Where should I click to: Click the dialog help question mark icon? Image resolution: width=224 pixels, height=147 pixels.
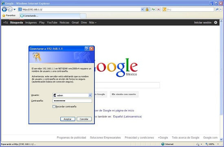[x=87, y=49]
